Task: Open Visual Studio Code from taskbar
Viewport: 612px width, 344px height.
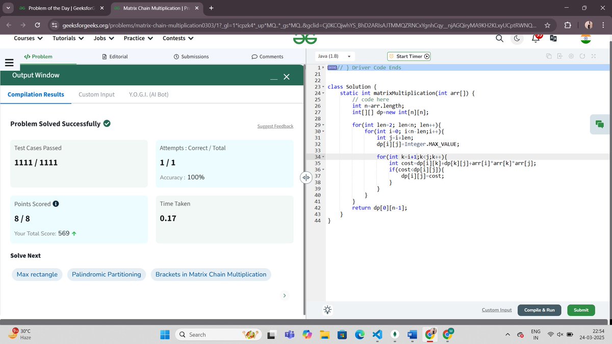Action: [377, 334]
